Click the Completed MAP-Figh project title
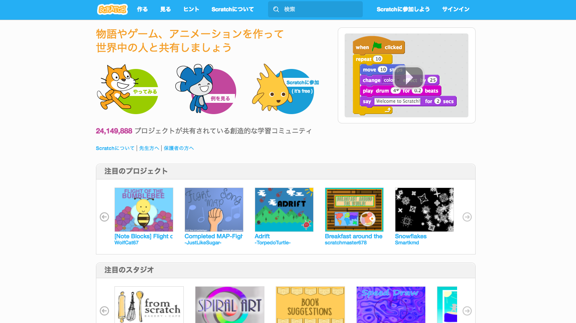Image resolution: width=576 pixels, height=323 pixels. 214,236
